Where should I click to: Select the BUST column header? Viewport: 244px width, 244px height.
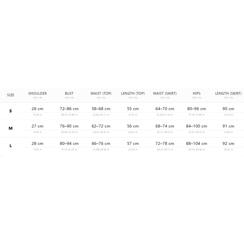point(69,93)
